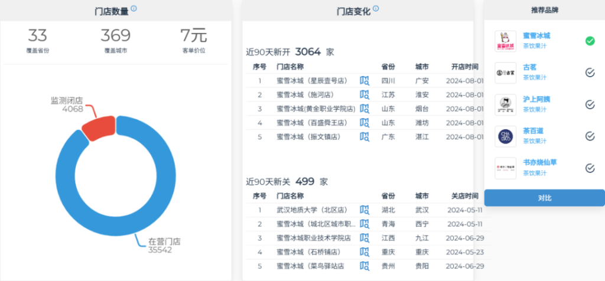Open map icon for 振文镇店 row
Viewport: 605px width, 281px height.
tap(365, 136)
